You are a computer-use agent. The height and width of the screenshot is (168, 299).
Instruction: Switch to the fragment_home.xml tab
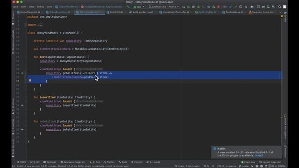click(x=262, y=12)
